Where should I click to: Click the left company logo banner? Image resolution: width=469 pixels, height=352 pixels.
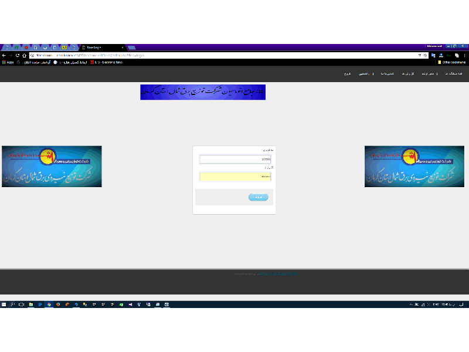52,167
